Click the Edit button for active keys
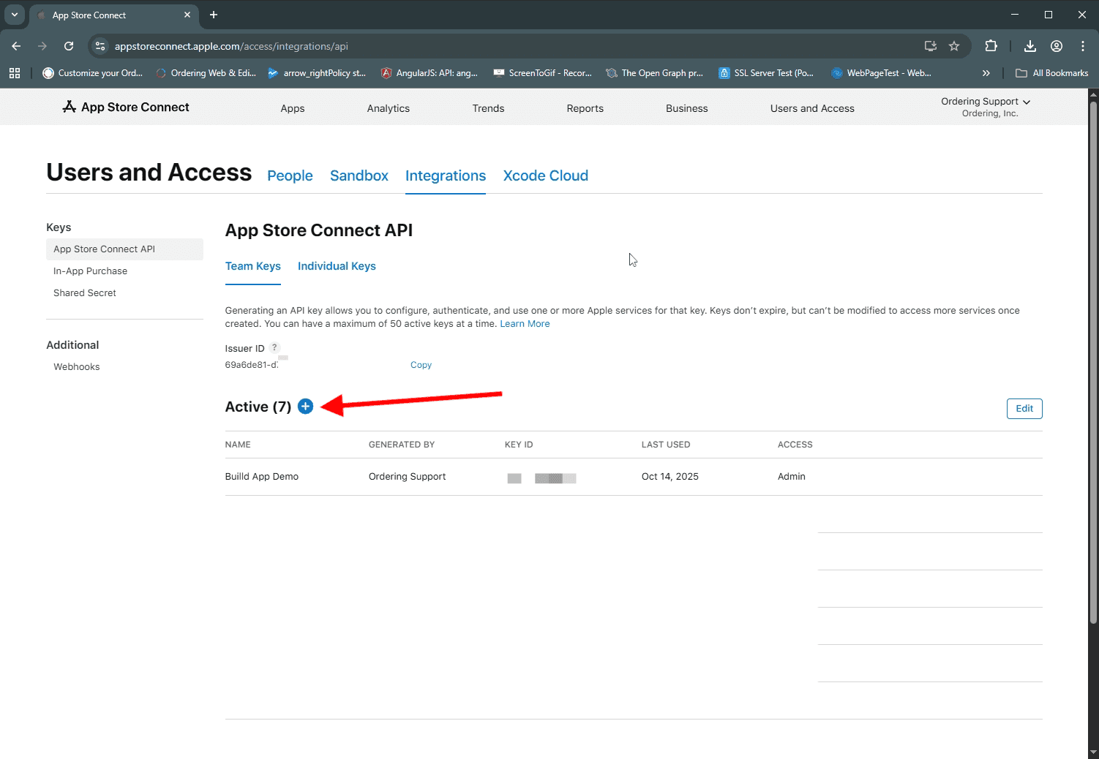This screenshot has height=759, width=1099. [1024, 409]
